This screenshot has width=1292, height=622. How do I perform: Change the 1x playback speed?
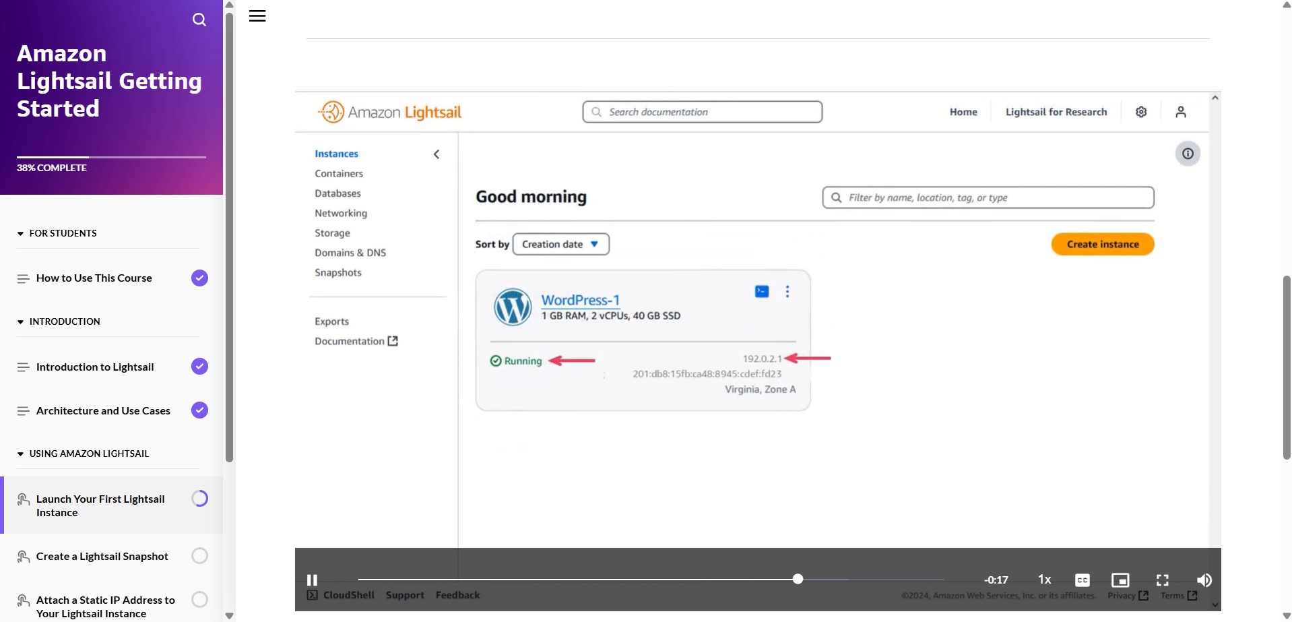[x=1044, y=580]
